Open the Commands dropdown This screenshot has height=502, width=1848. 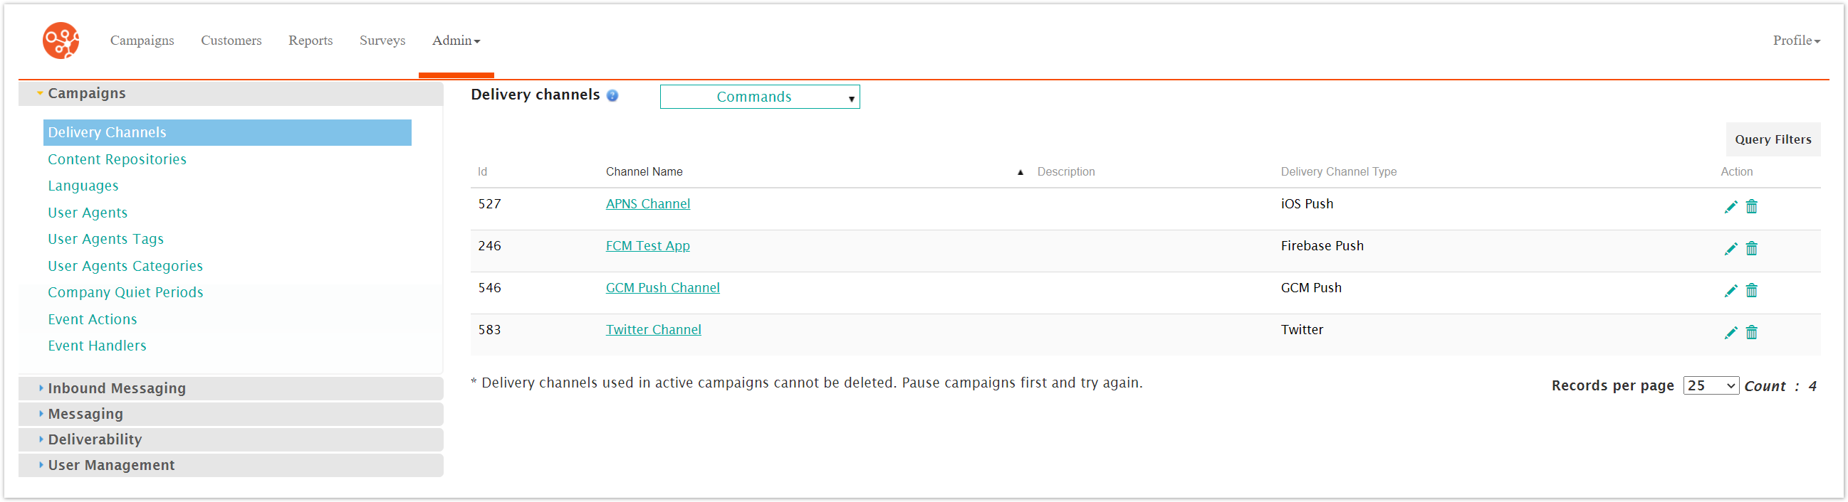(759, 96)
